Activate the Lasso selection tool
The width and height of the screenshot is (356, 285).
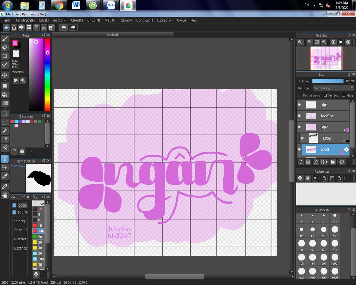(x=5, y=122)
